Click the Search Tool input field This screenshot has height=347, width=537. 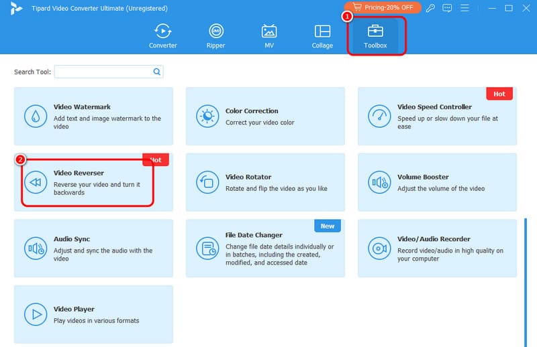[x=103, y=72]
